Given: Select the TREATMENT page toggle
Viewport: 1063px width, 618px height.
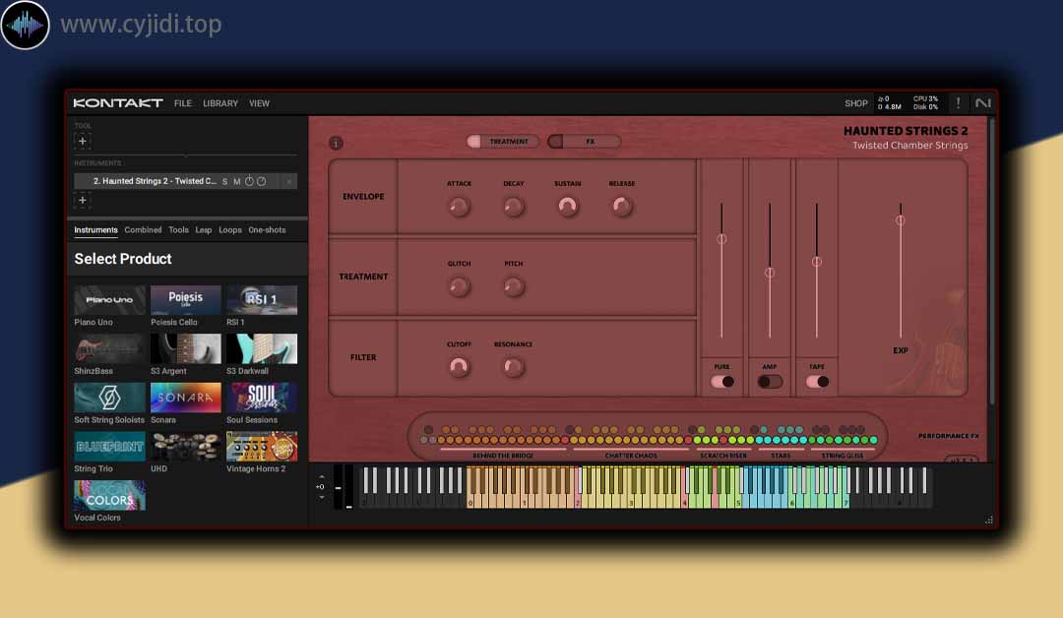Looking at the screenshot, I should point(502,141).
